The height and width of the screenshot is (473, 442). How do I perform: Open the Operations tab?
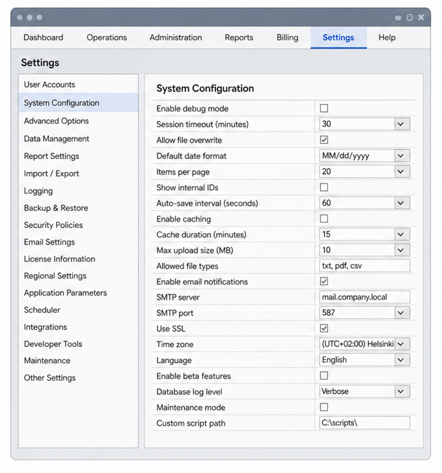pos(107,37)
